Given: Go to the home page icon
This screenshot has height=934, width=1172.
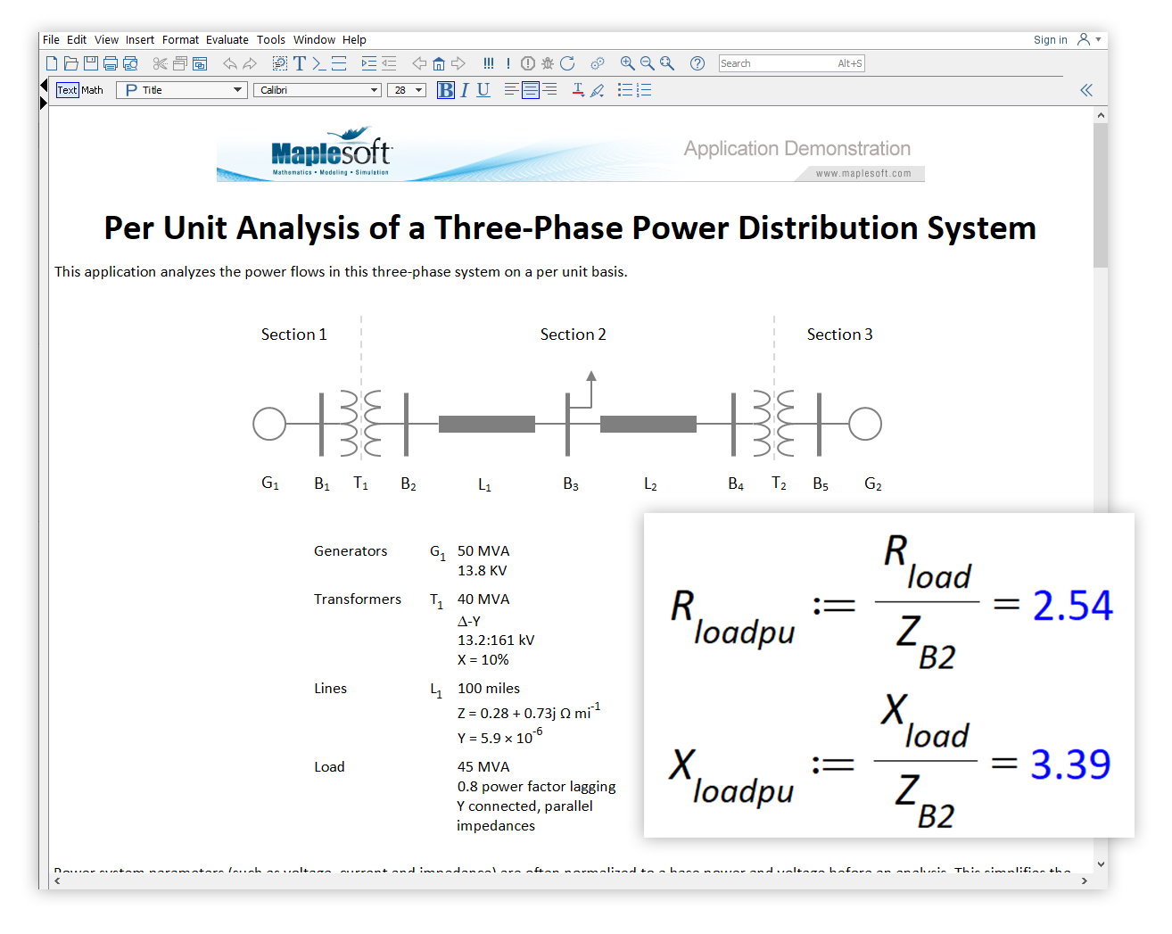Looking at the screenshot, I should tap(439, 63).
